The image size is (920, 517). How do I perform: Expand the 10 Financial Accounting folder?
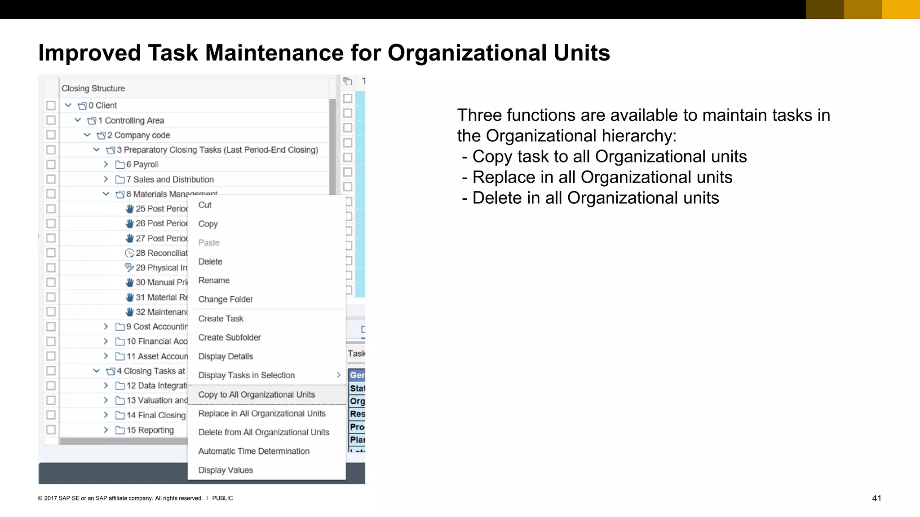point(106,341)
